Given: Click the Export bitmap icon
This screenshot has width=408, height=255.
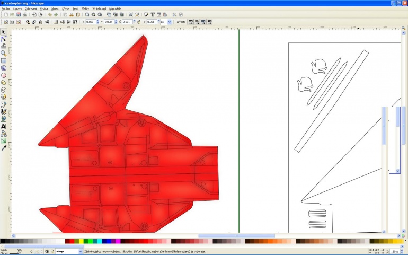Looking at the screenshot, I should point(41,15).
